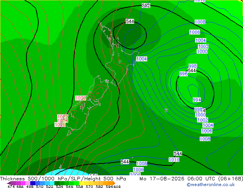The width and height of the screenshot is (243, 188).
Task: Click the 1010 label beneath the 544 label
Action: 174,160
